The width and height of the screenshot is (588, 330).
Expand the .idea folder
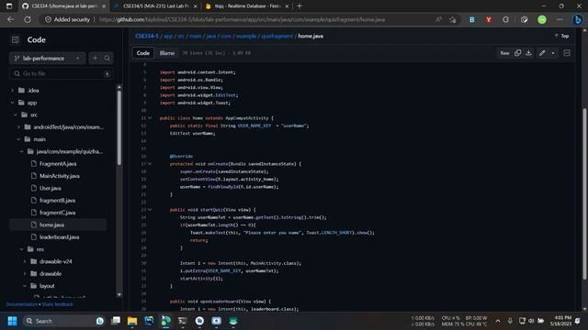[12, 91]
